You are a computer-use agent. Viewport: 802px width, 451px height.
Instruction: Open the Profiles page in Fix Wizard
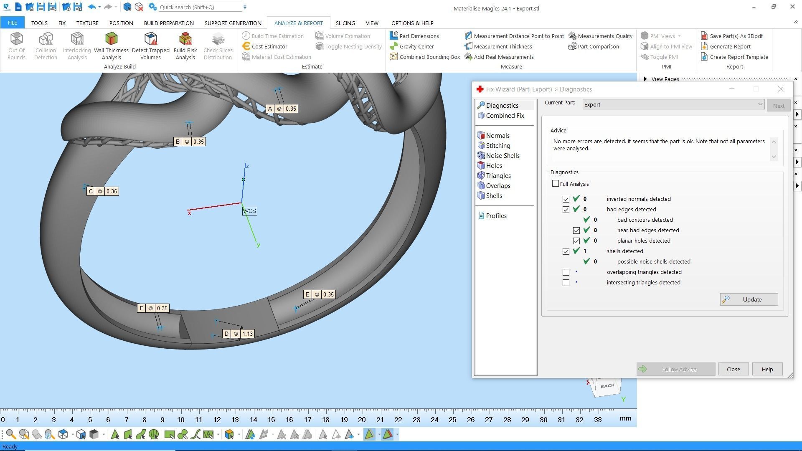click(x=492, y=216)
